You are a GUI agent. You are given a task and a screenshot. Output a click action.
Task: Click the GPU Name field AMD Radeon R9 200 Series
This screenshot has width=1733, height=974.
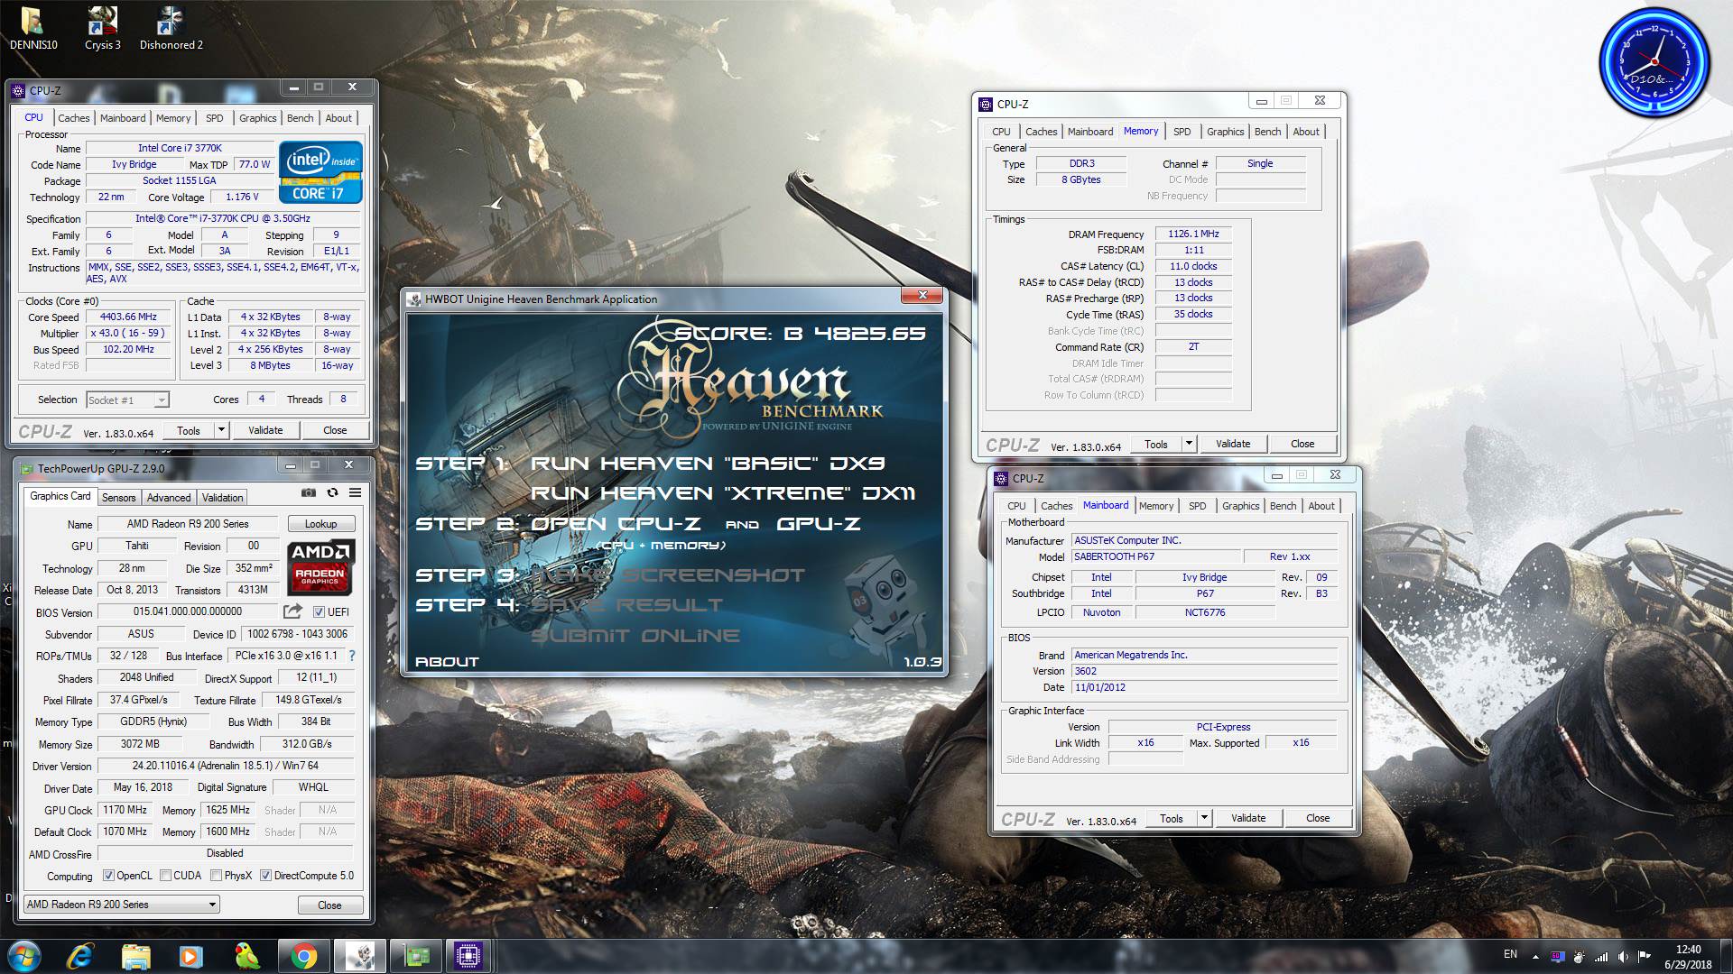pos(188,524)
